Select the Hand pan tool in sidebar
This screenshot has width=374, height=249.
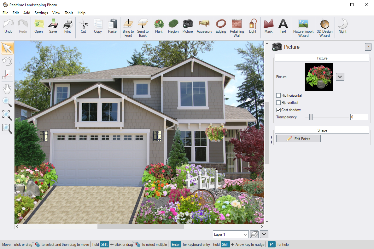click(x=7, y=88)
